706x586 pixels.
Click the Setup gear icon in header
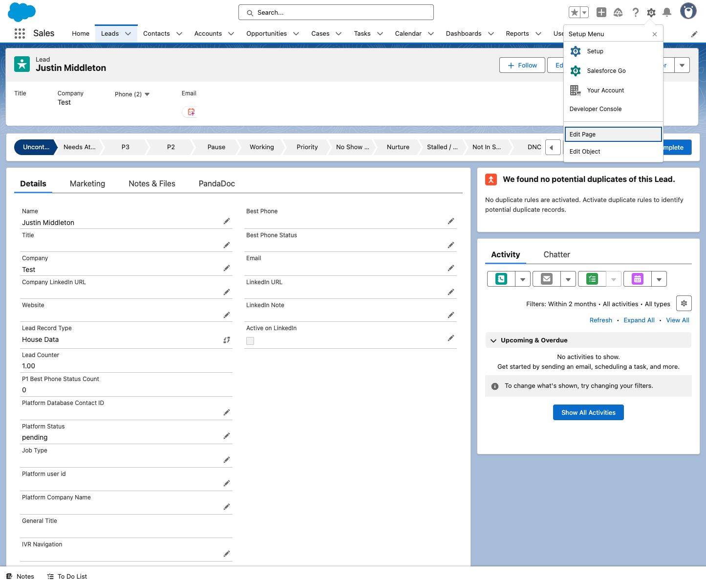click(651, 12)
